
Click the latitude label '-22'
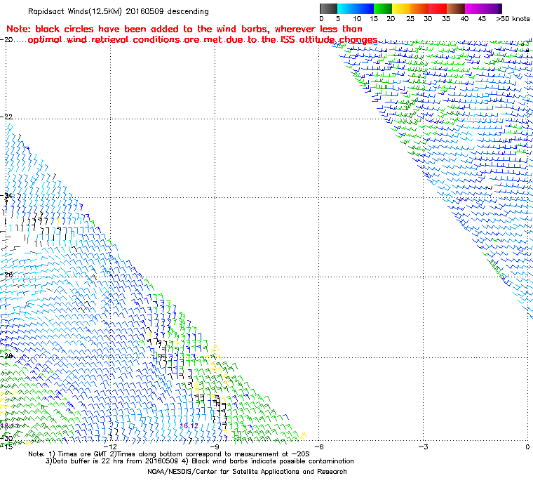6,117
